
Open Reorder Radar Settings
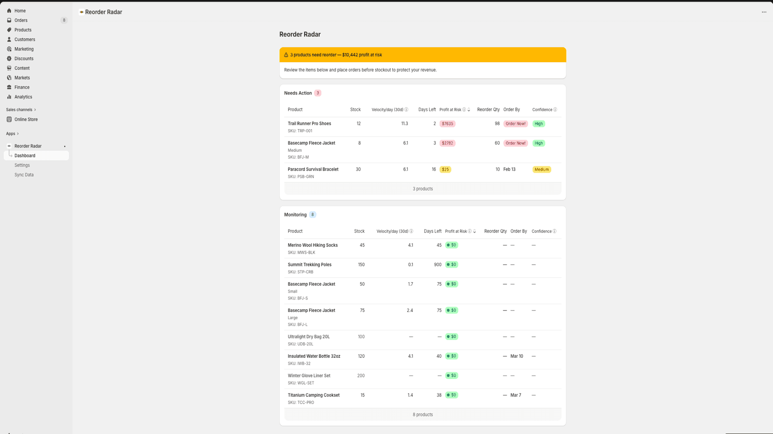click(36, 165)
